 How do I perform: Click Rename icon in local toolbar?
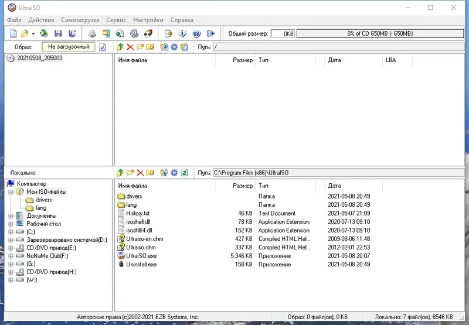pyautogui.click(x=150, y=173)
